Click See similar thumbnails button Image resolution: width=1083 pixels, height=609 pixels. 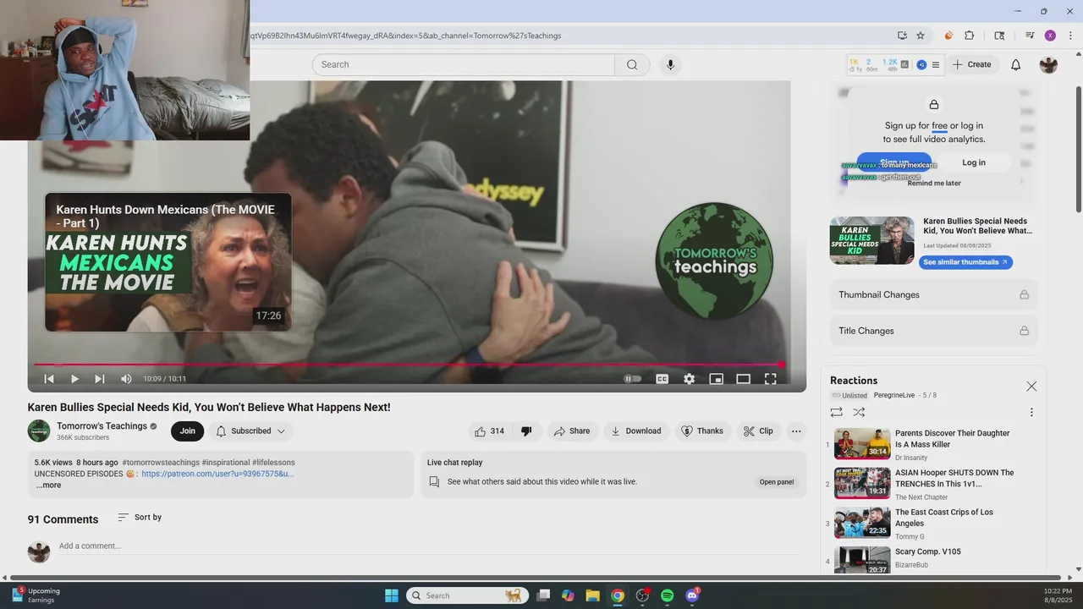(965, 262)
